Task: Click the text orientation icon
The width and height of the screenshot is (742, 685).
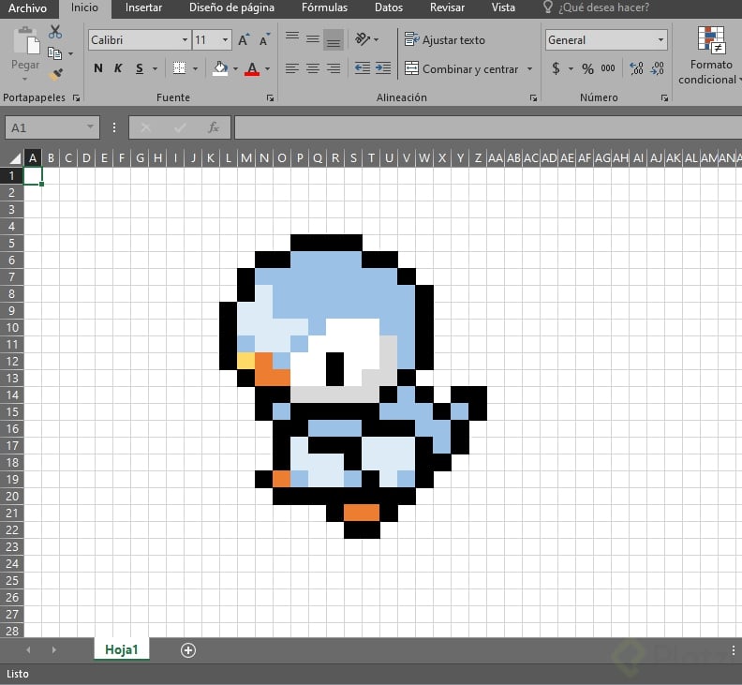Action: click(363, 38)
